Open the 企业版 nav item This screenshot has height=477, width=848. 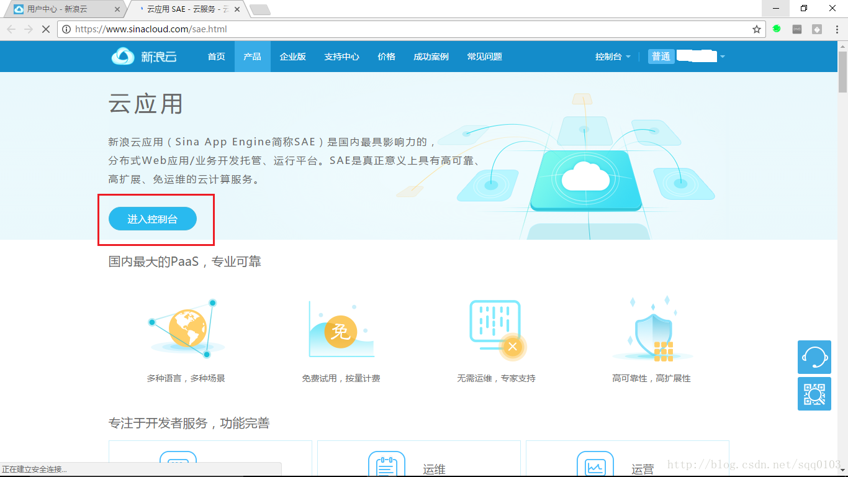tap(293, 57)
